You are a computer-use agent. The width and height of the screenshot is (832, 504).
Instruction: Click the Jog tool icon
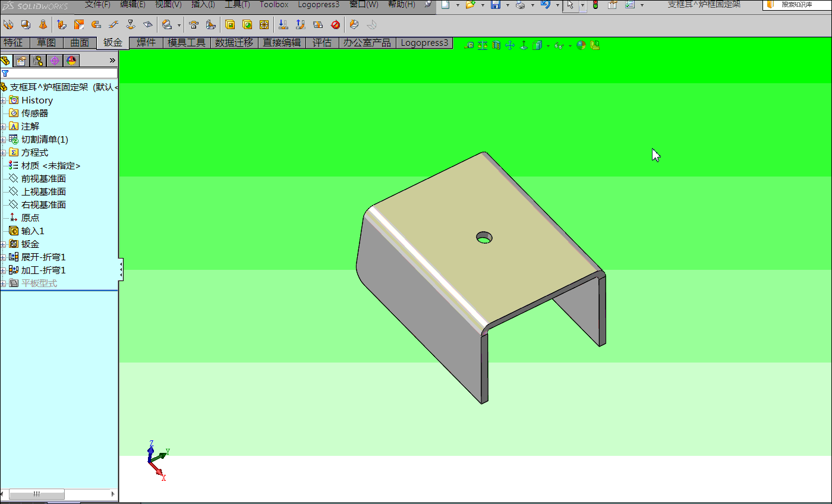(x=114, y=25)
